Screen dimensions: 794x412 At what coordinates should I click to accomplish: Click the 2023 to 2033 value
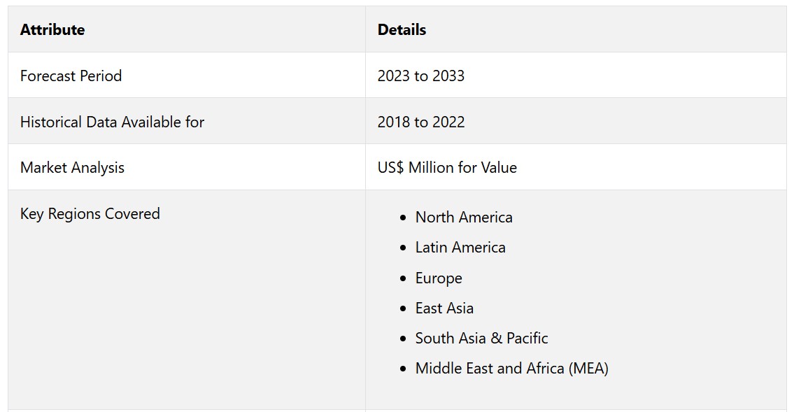[421, 76]
